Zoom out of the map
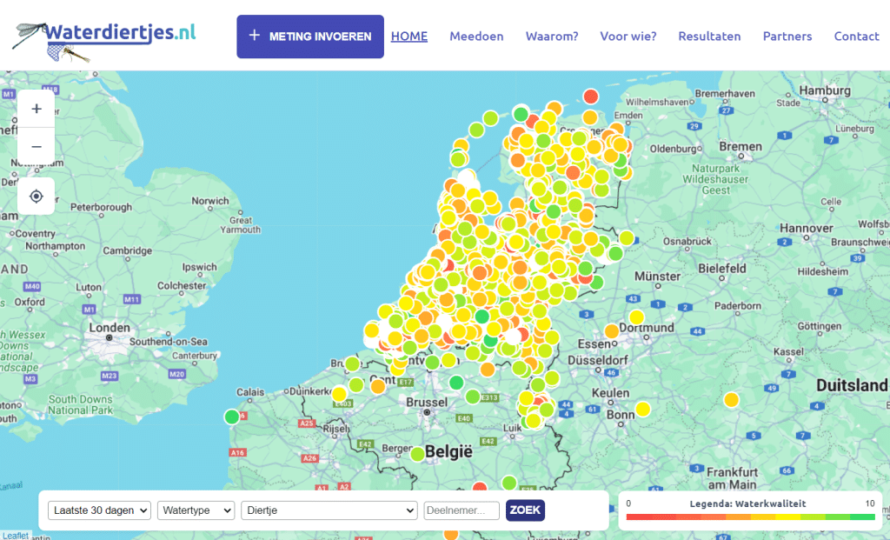This screenshot has height=540, width=890. click(x=37, y=146)
